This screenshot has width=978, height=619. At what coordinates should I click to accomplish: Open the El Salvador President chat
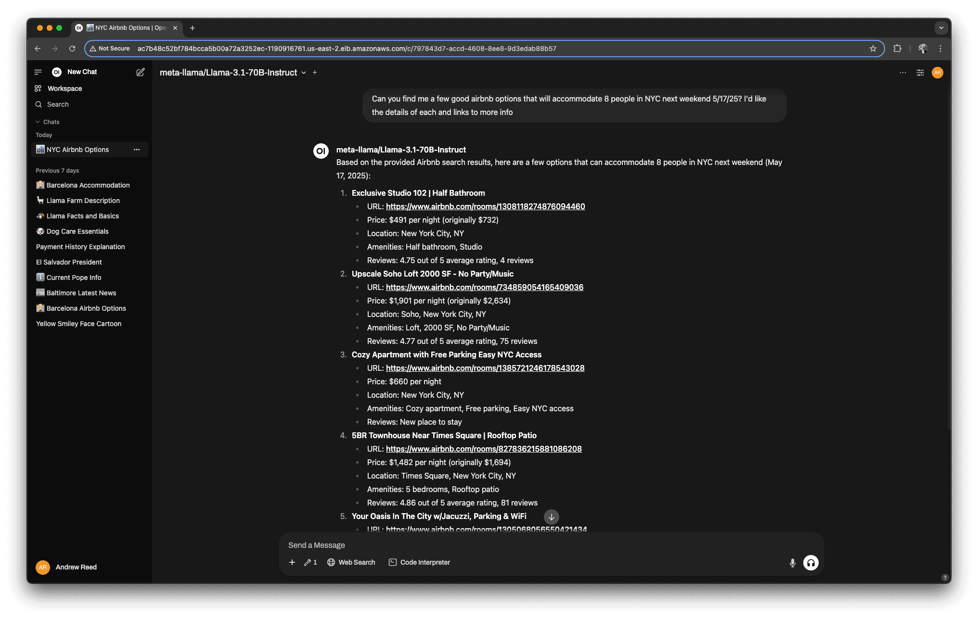[90, 262]
